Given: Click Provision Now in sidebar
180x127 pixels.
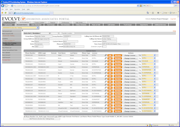Looking at the screenshot, I should tap(6, 60).
